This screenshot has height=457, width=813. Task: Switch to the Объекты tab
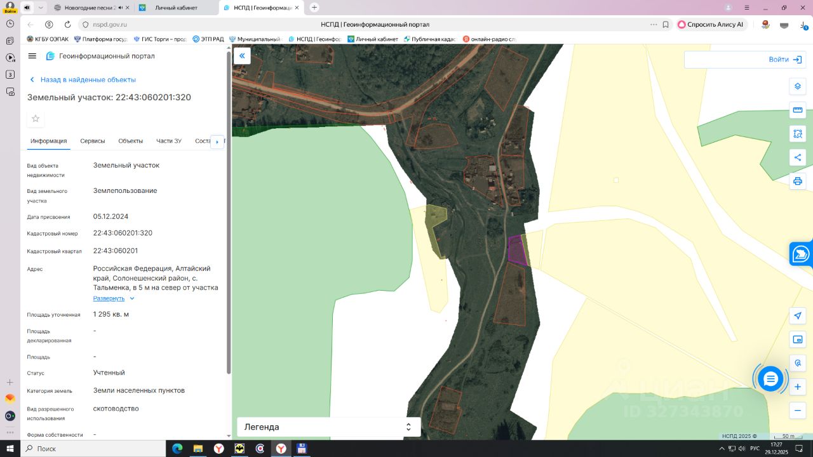tap(131, 141)
